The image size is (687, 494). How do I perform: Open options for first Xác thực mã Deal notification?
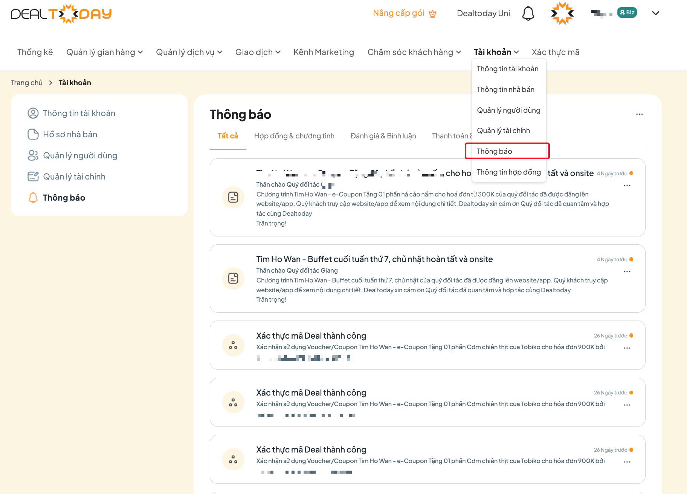point(627,348)
